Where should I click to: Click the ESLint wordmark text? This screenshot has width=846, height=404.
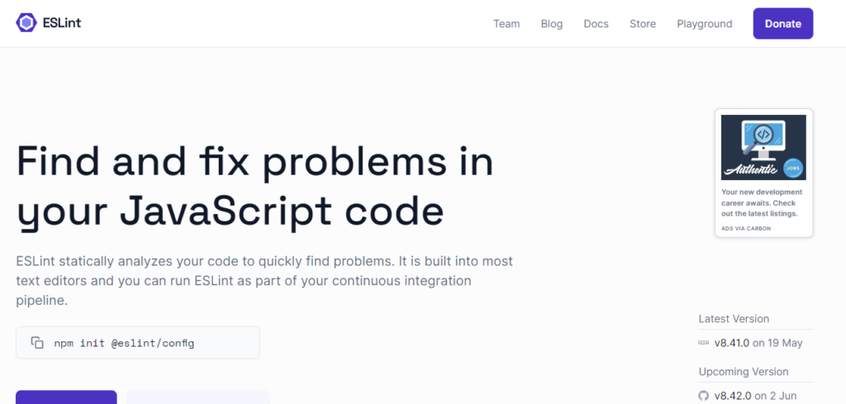62,23
